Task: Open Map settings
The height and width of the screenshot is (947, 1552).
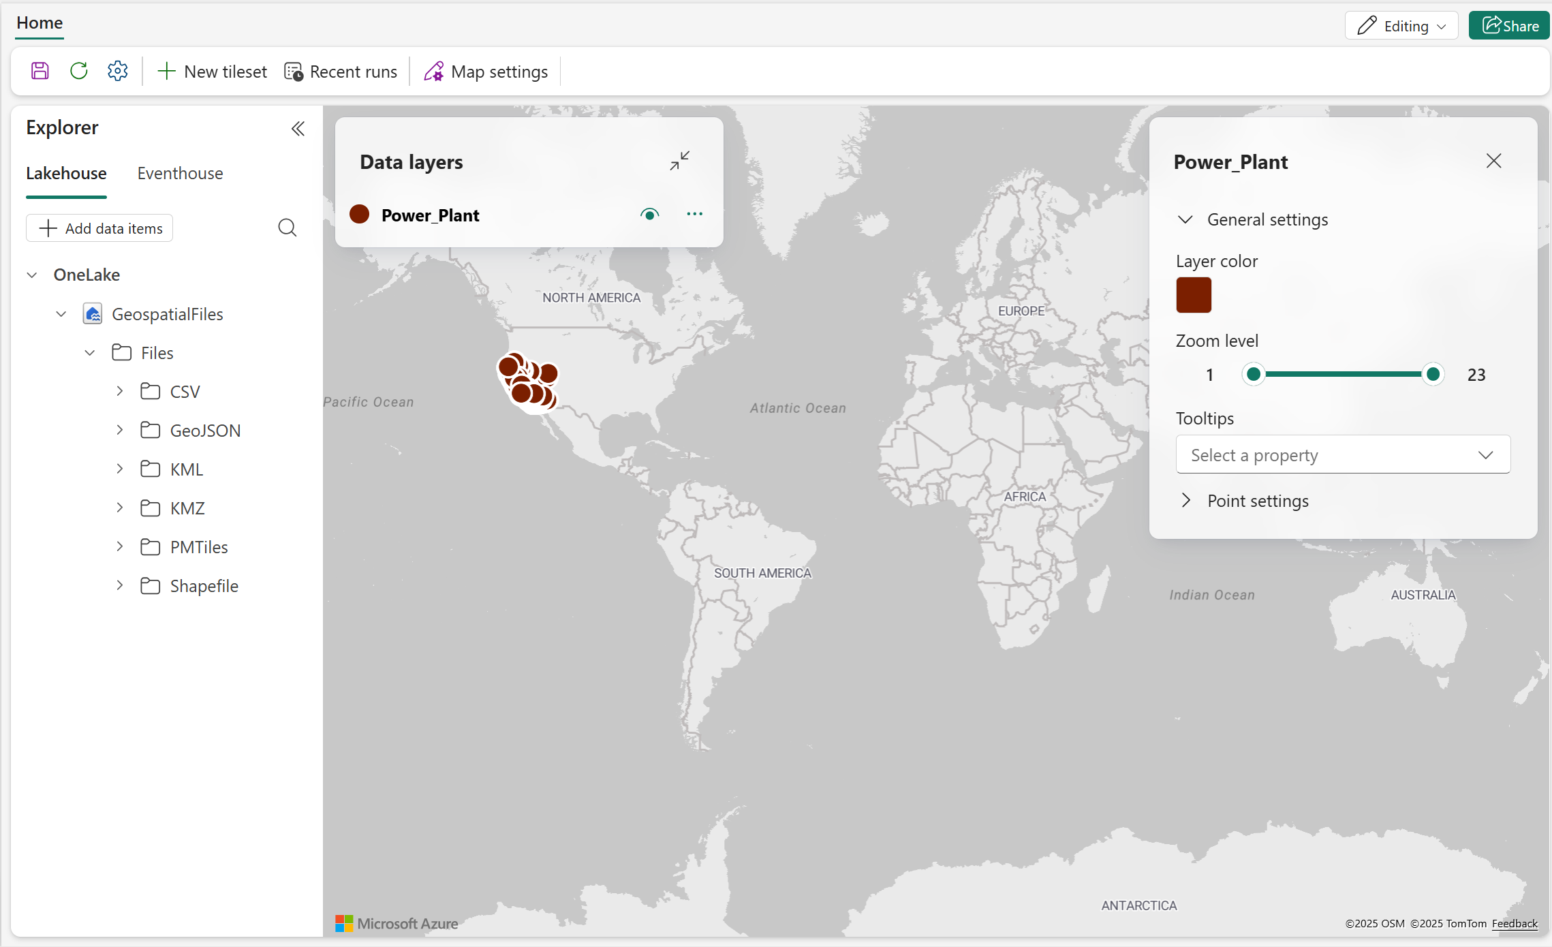Action: click(486, 72)
